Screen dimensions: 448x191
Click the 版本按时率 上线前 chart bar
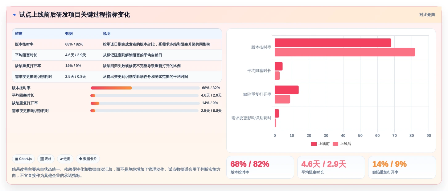333,43
